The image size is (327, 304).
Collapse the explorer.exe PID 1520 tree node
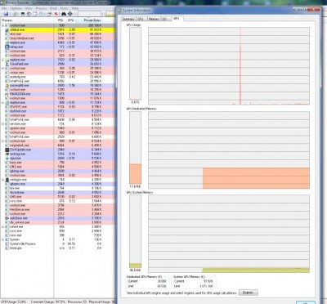pos(3,60)
